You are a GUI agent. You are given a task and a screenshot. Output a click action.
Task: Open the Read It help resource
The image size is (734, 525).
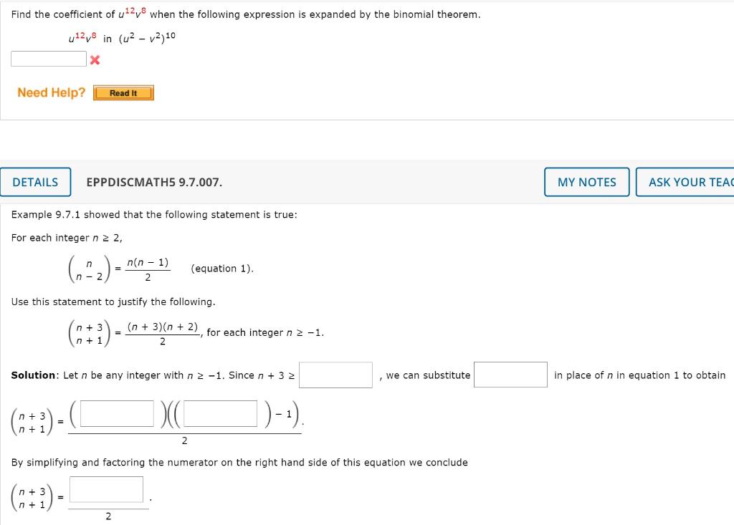point(123,92)
